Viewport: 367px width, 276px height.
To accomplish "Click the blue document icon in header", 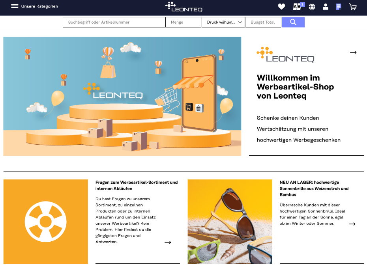I will (338, 7).
